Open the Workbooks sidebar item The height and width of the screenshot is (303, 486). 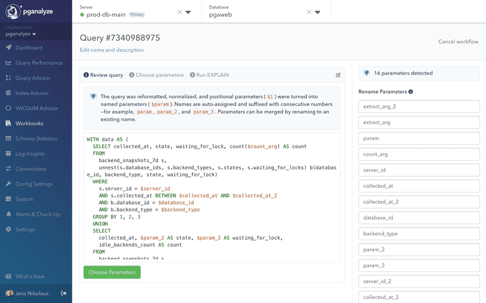click(x=29, y=123)
